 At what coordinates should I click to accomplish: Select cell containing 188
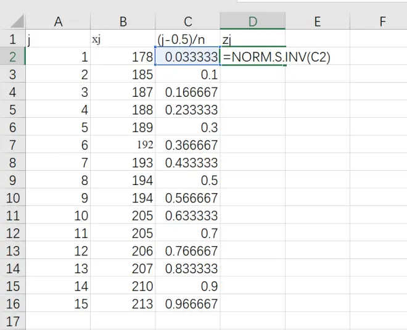click(x=123, y=109)
